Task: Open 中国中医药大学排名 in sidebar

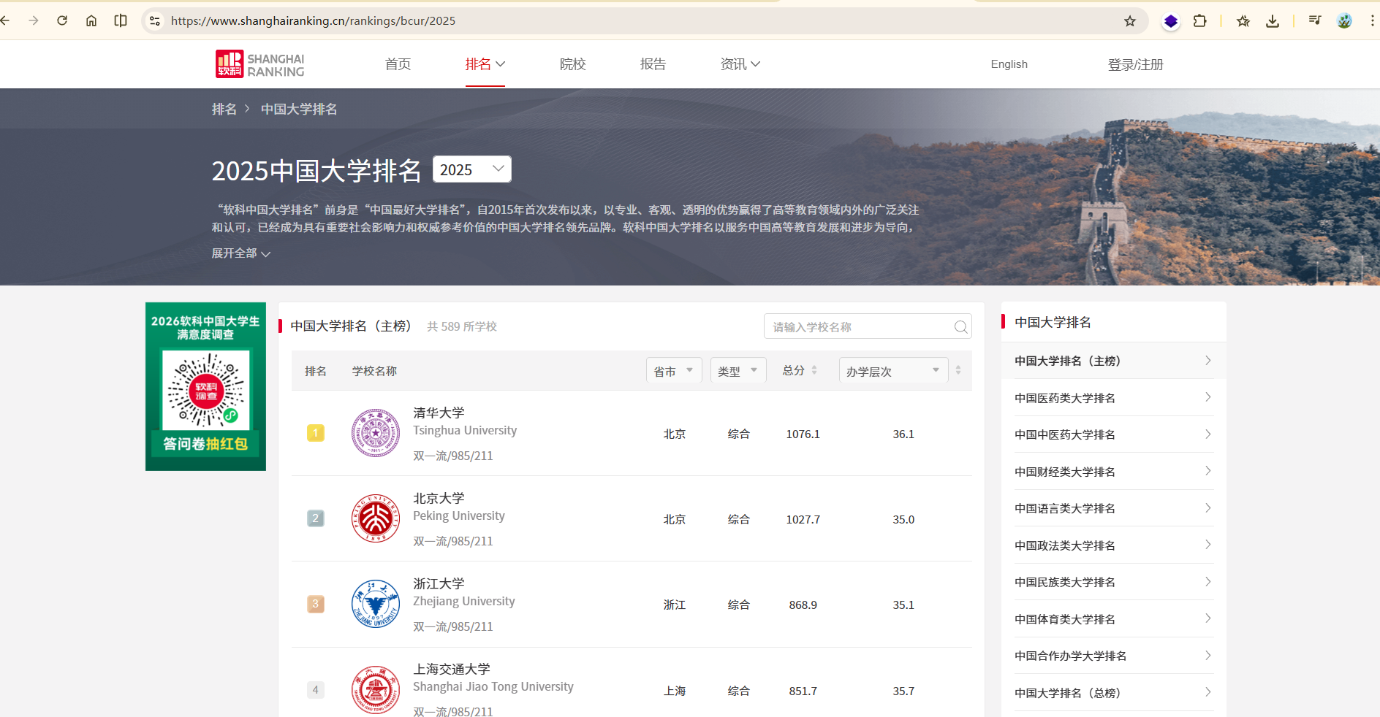Action: (x=1113, y=434)
